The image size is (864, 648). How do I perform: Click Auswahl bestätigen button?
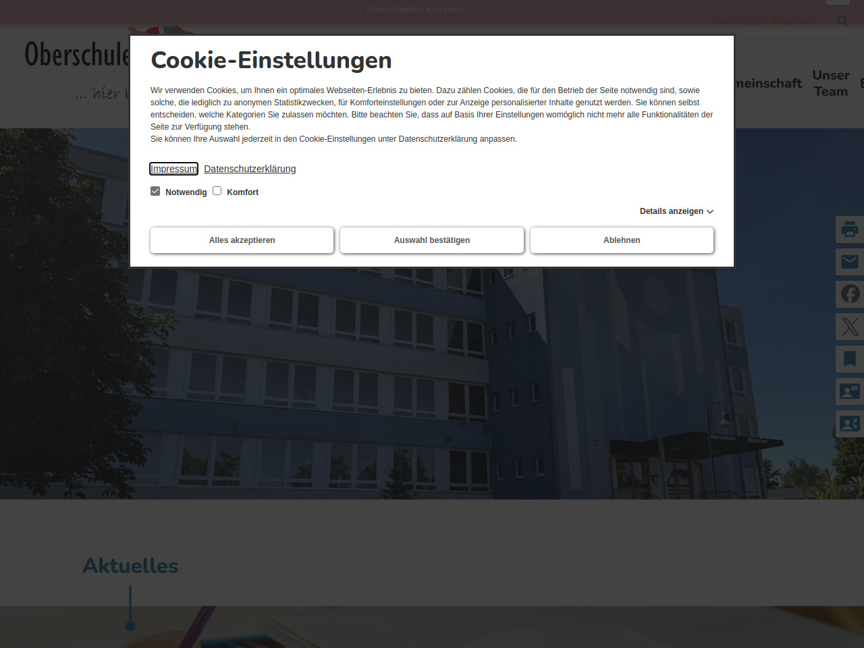point(432,240)
